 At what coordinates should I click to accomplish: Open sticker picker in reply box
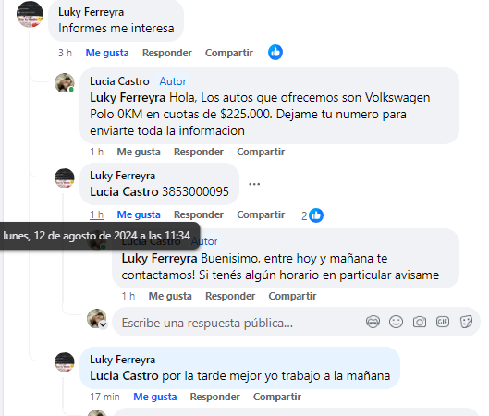pos(466,322)
